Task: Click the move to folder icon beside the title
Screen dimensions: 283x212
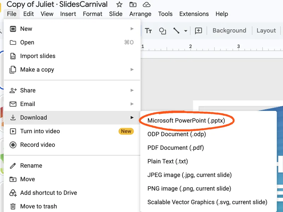Action: pos(133,5)
